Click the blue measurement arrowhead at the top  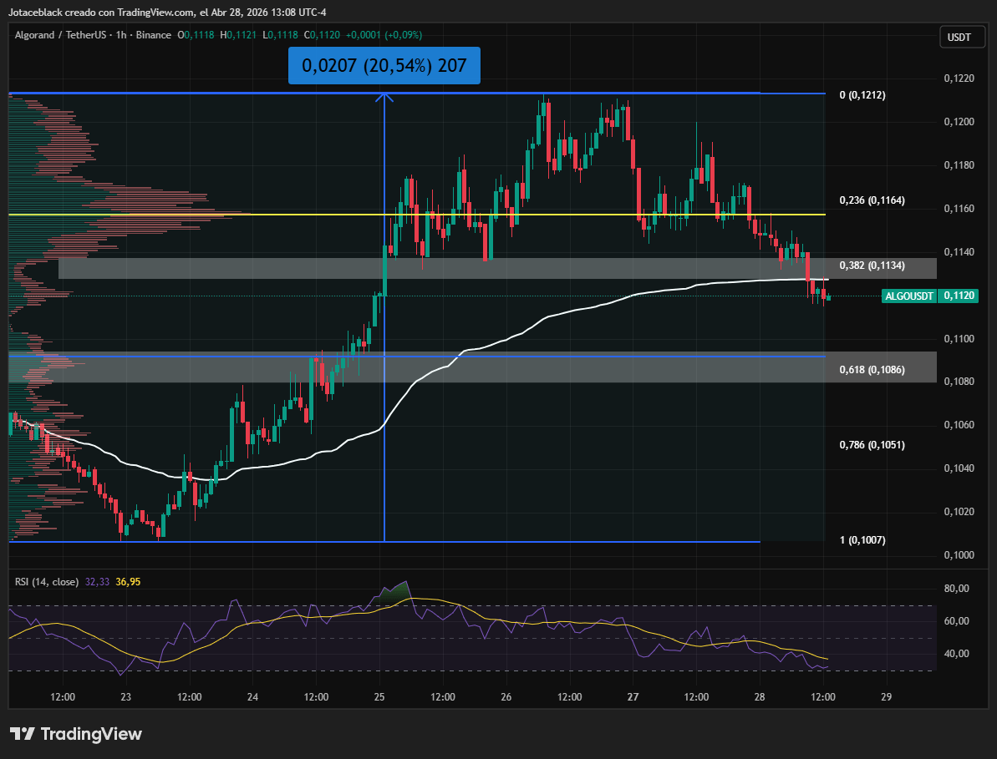[384, 97]
